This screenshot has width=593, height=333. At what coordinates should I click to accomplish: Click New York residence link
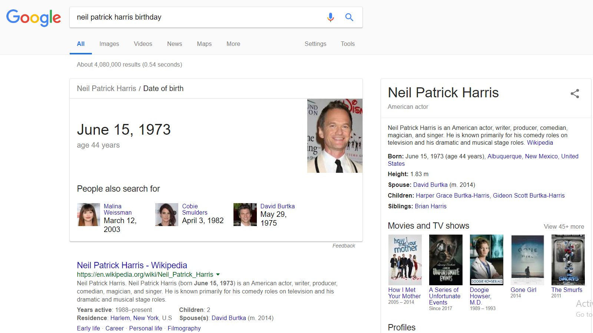click(x=146, y=318)
